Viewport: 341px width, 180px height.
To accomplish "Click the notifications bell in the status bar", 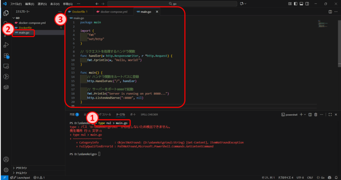I will [336, 177].
